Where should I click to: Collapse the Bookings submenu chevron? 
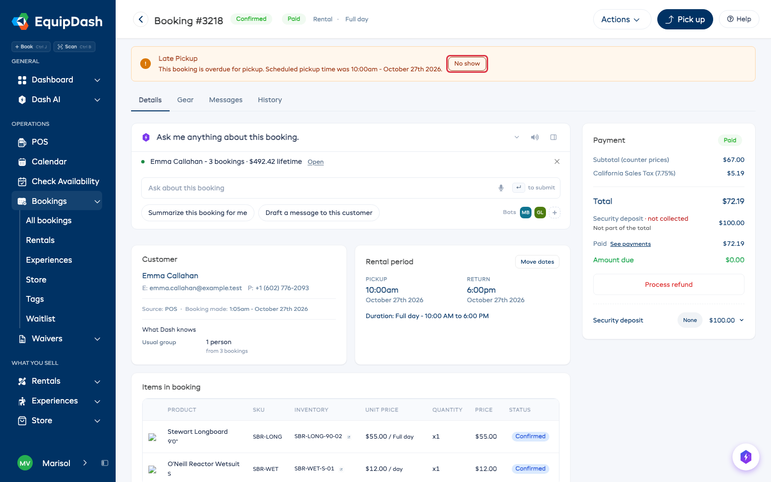(x=97, y=201)
